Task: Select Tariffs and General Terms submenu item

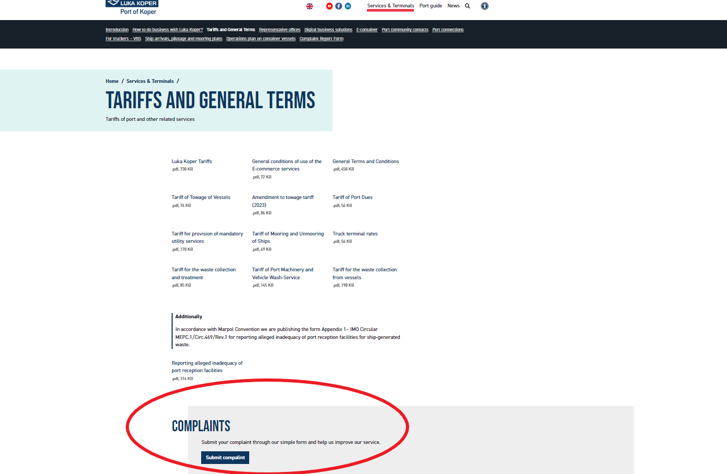Action: tap(231, 30)
